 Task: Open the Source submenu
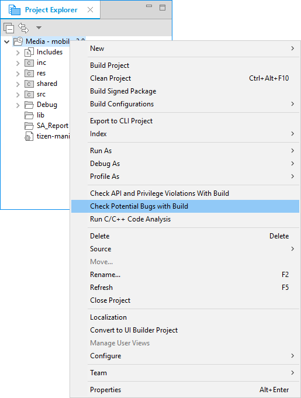[185, 249]
